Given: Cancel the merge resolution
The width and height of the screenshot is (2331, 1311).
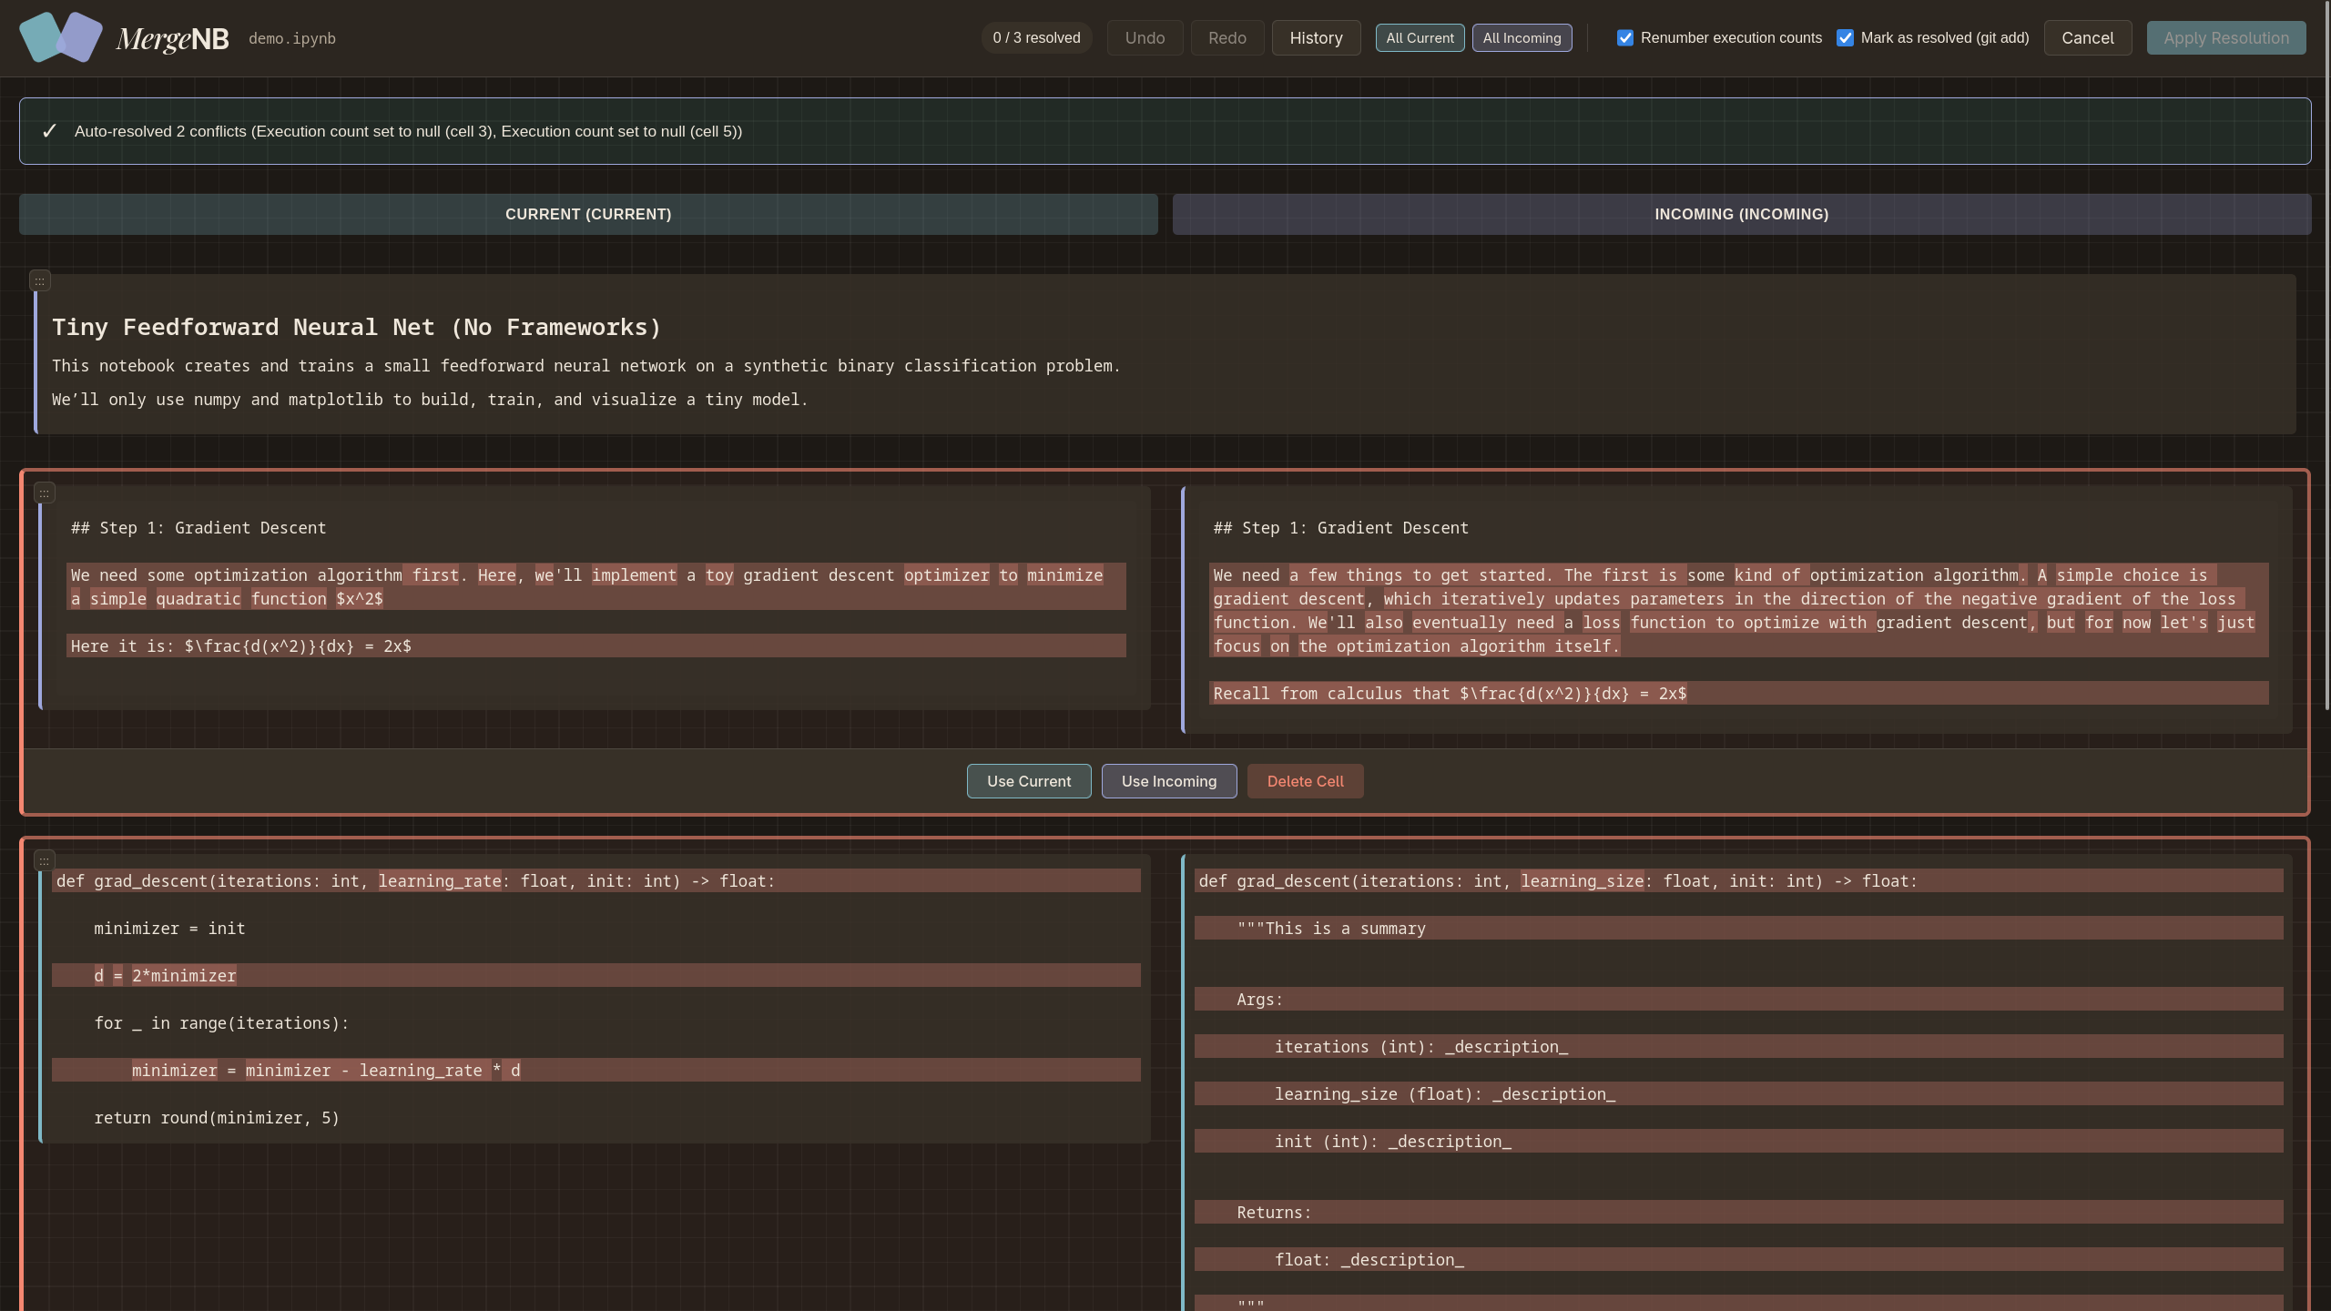Looking at the screenshot, I should (x=2088, y=38).
